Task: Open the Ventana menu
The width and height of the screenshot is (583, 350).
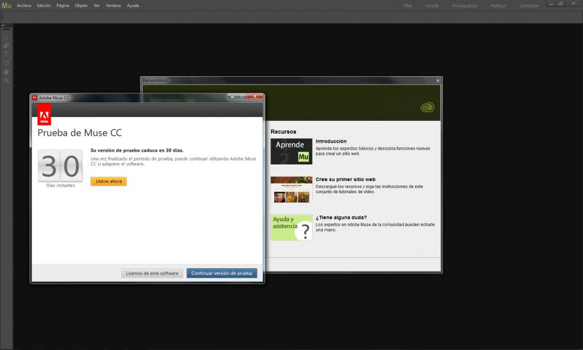Action: pyautogui.click(x=113, y=6)
